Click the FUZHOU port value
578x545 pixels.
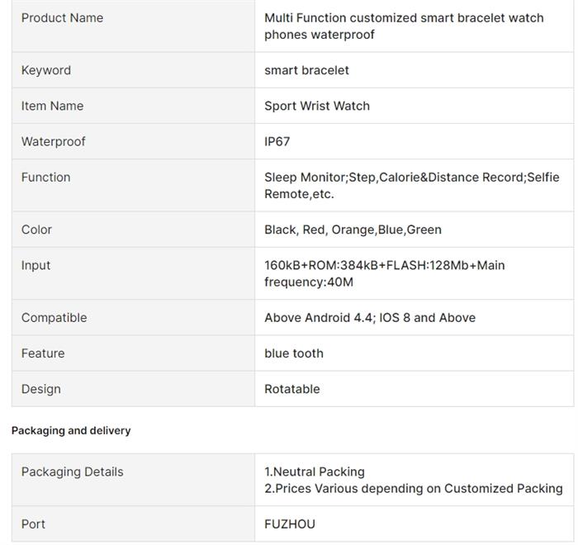coord(290,524)
